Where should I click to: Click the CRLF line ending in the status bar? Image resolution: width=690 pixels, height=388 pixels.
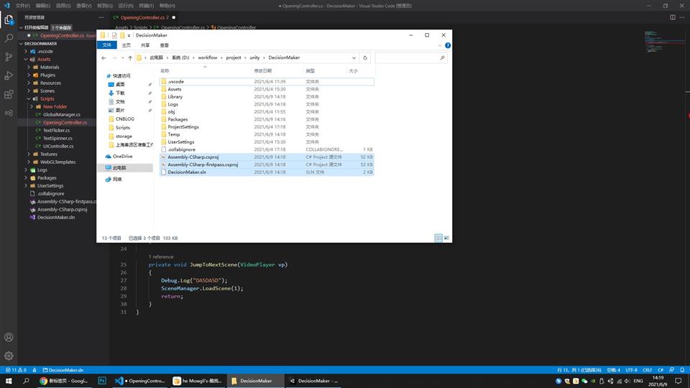tap(648, 370)
